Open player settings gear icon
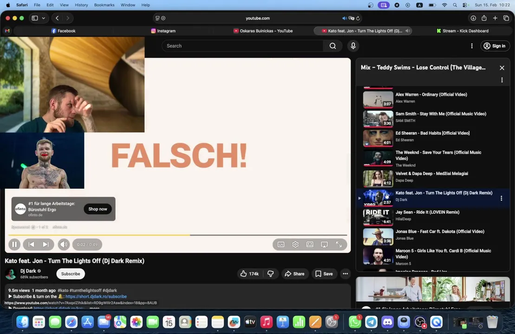This screenshot has width=515, height=334. [295, 244]
